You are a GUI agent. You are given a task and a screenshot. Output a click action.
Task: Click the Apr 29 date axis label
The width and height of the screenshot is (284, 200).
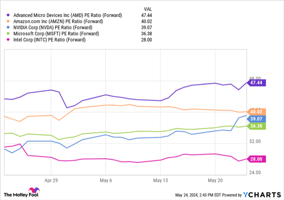pyautogui.click(x=51, y=179)
